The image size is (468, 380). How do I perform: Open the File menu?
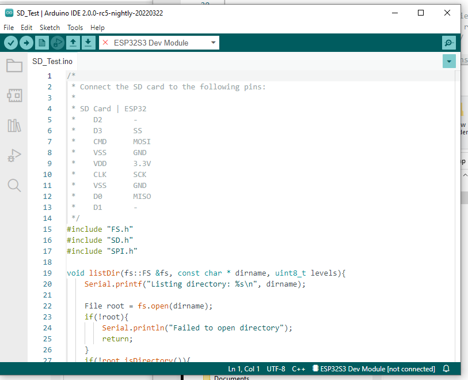pos(9,28)
